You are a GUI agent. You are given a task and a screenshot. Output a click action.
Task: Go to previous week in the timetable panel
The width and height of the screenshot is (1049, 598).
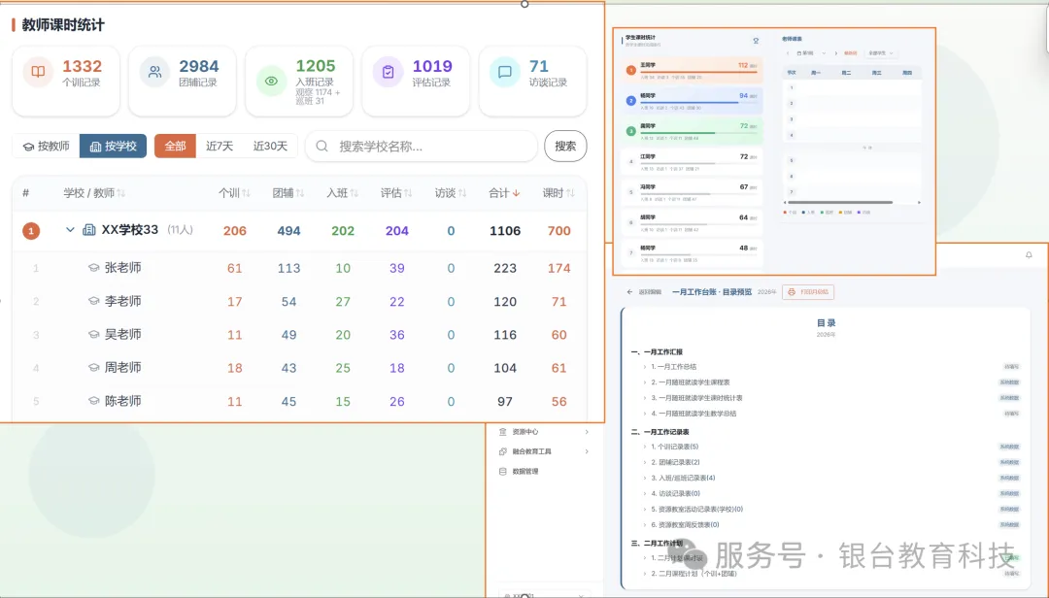pyautogui.click(x=788, y=52)
